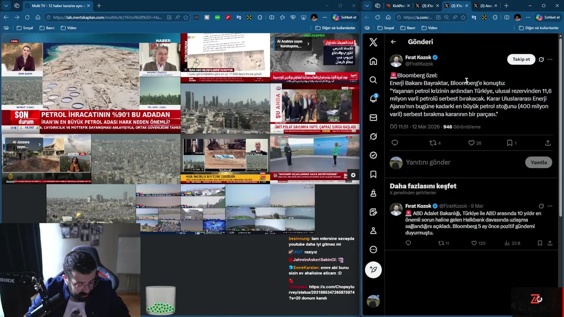This screenshot has height=317, width=564.
Task: Open X notifications bell icon
Action: click(373, 99)
